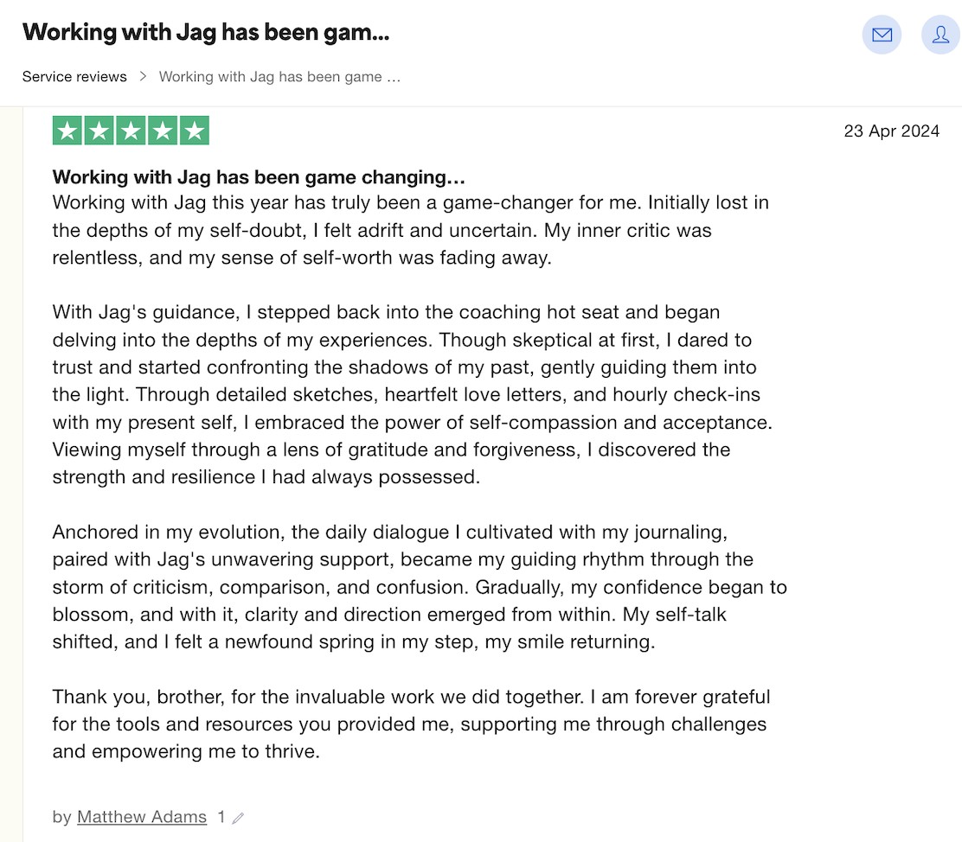Click the second green star
The image size is (962, 842).
(x=99, y=131)
